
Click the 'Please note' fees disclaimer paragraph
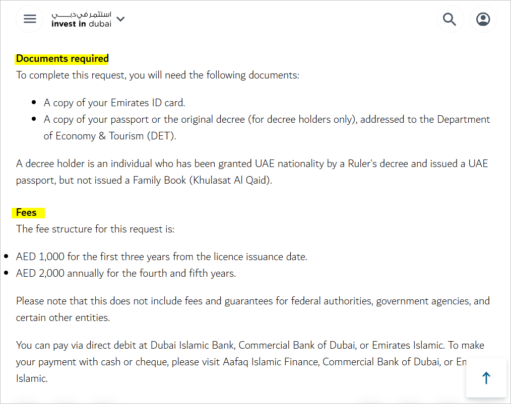pos(253,309)
